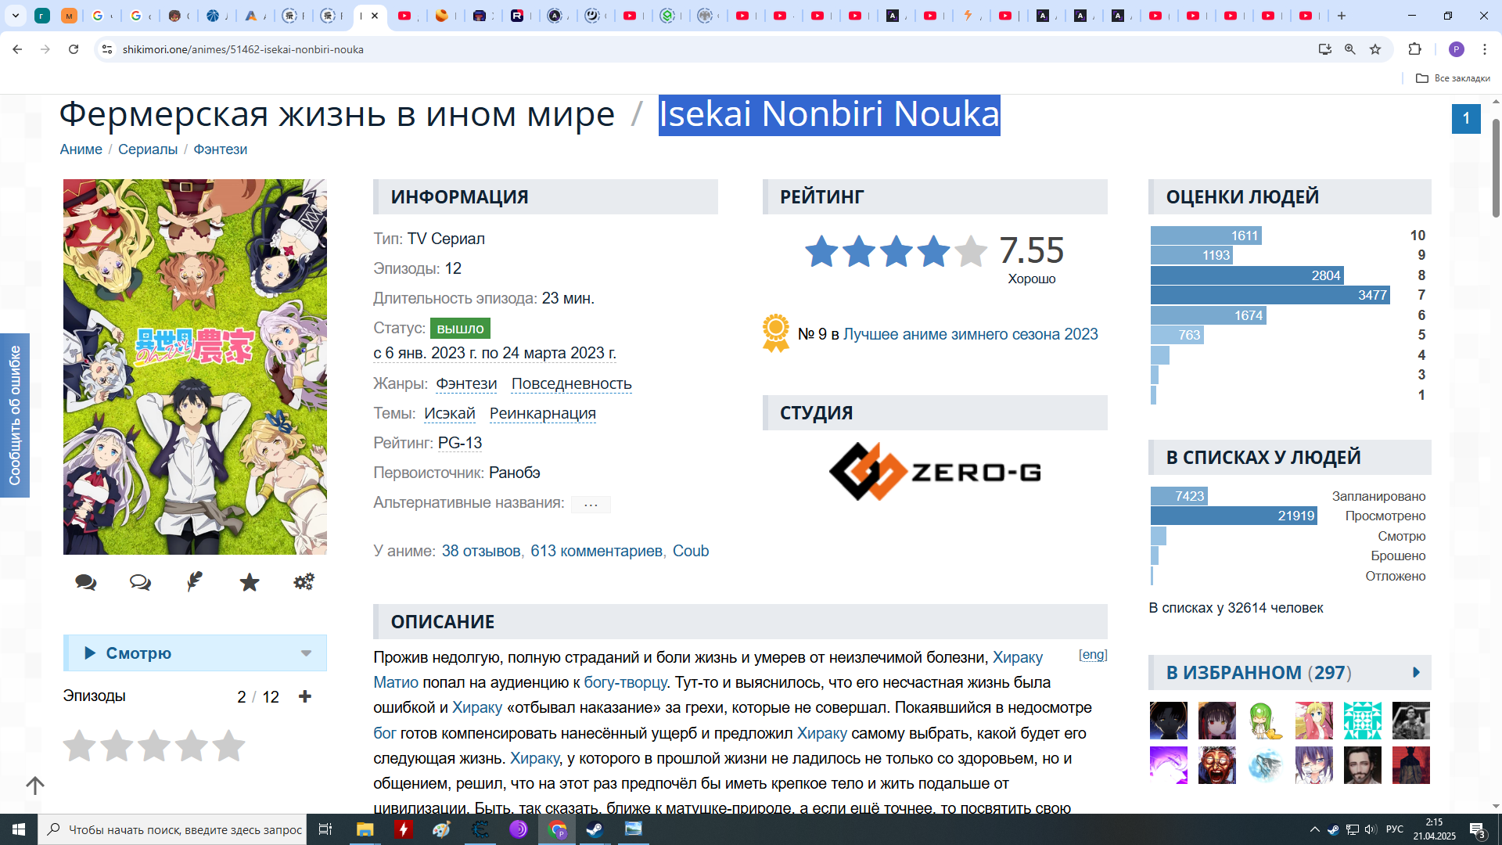Show hidden tray icons chevron
Image resolution: width=1502 pixels, height=845 pixels.
point(1315,829)
